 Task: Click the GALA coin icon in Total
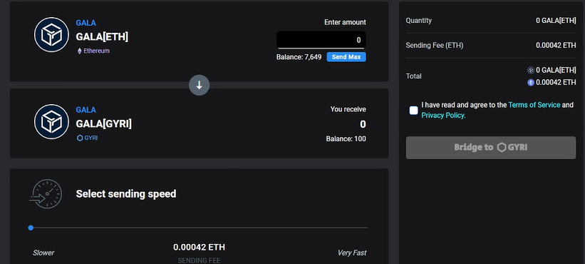point(531,70)
